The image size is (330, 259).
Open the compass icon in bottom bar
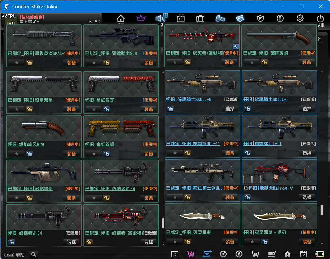pyautogui.click(x=223, y=254)
